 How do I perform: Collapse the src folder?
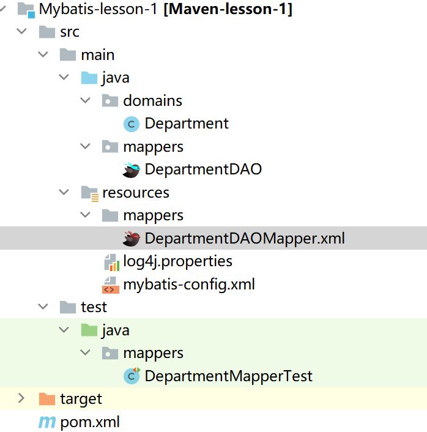click(x=21, y=31)
